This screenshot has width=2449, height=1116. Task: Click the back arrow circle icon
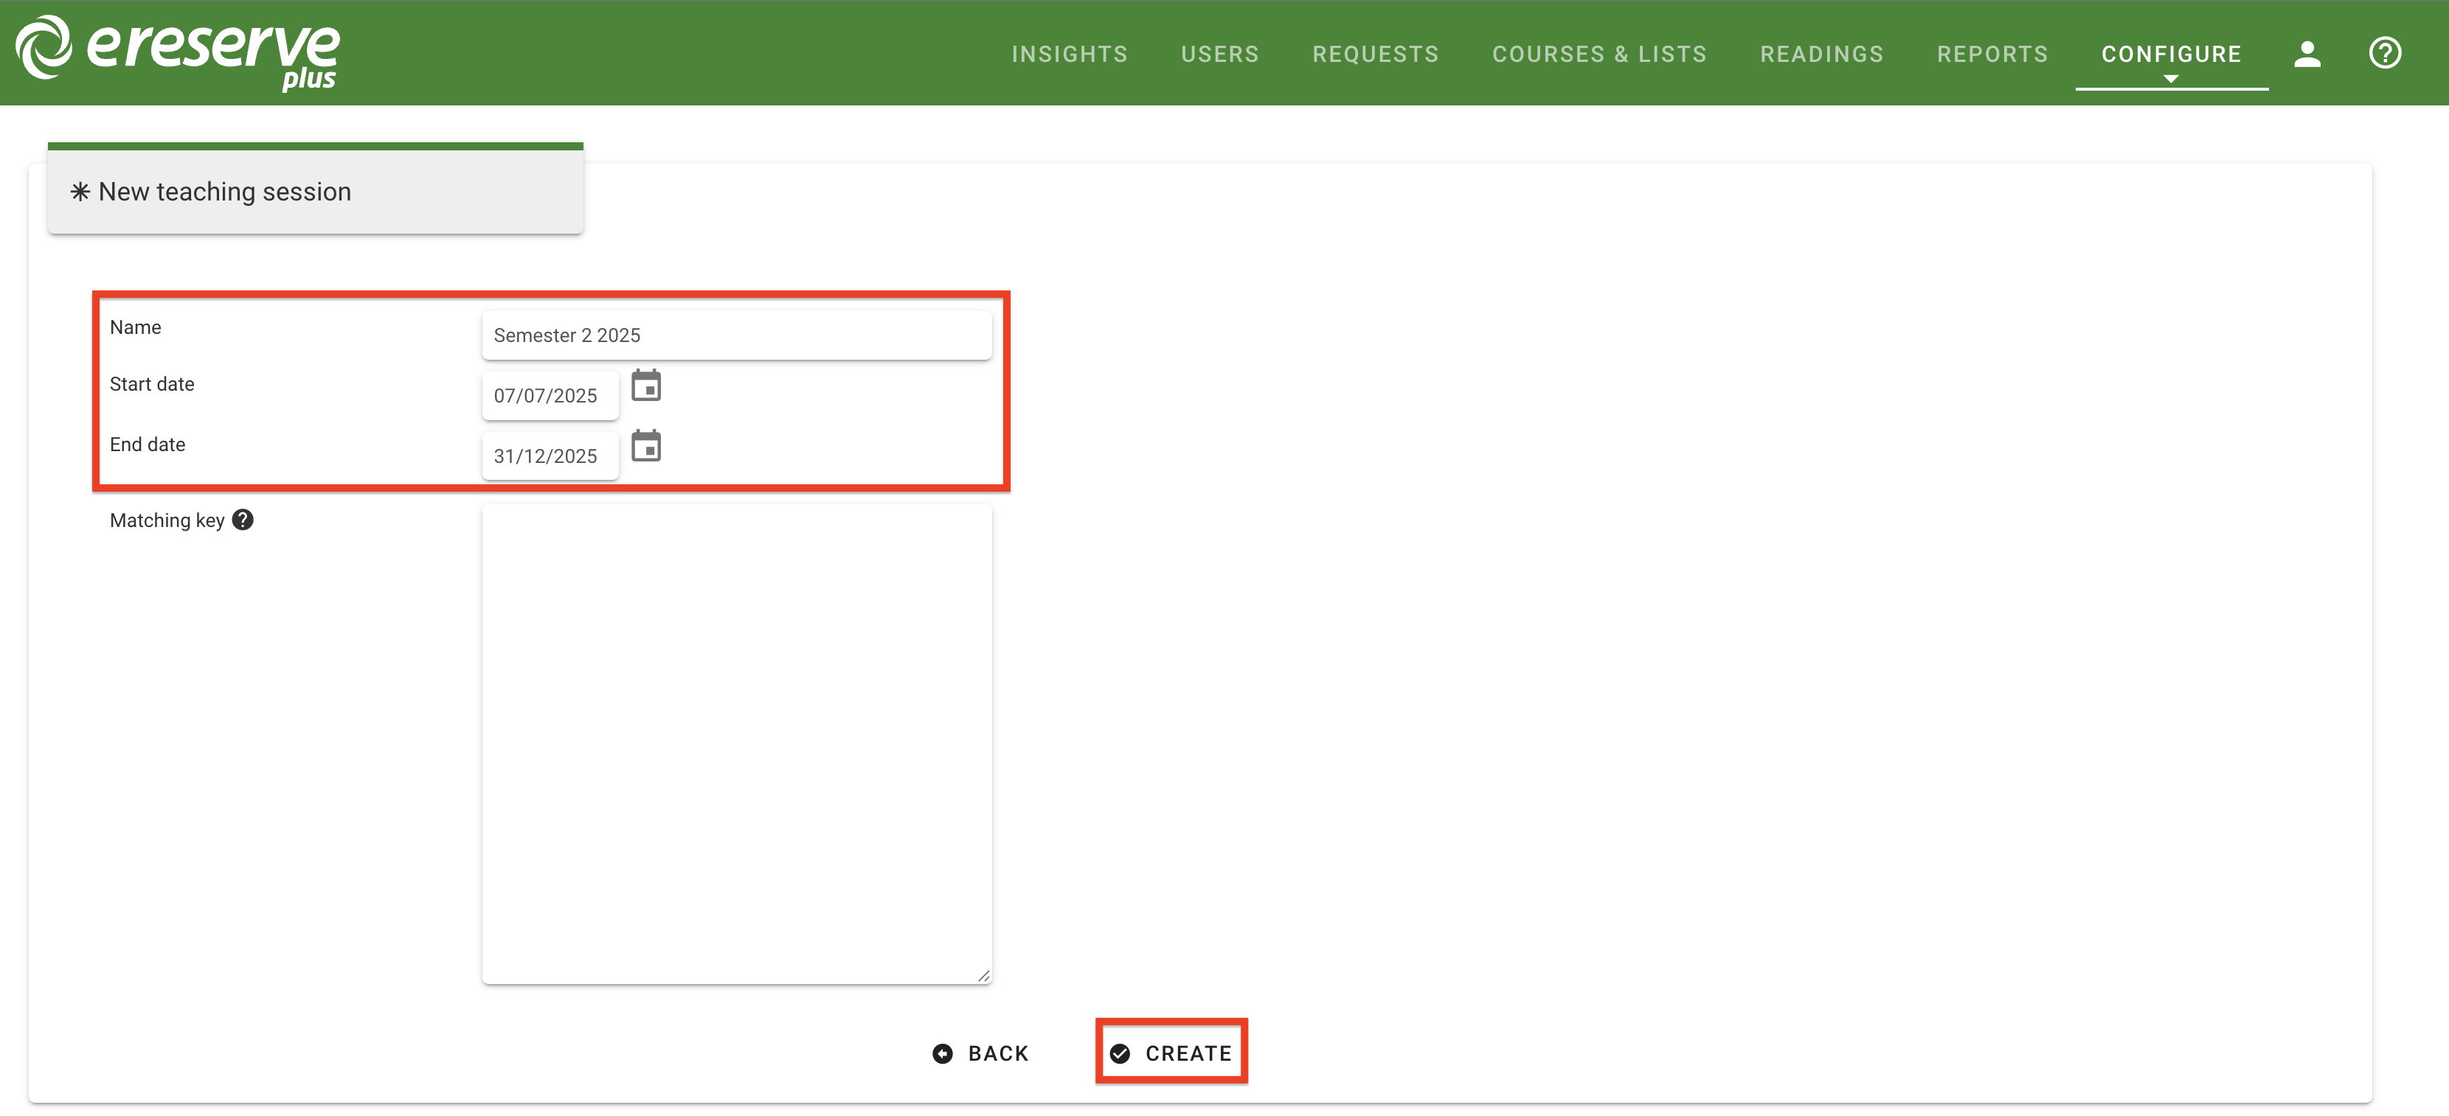tap(942, 1053)
